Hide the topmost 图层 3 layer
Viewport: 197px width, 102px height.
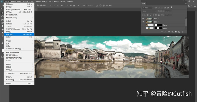(x=143, y=18)
